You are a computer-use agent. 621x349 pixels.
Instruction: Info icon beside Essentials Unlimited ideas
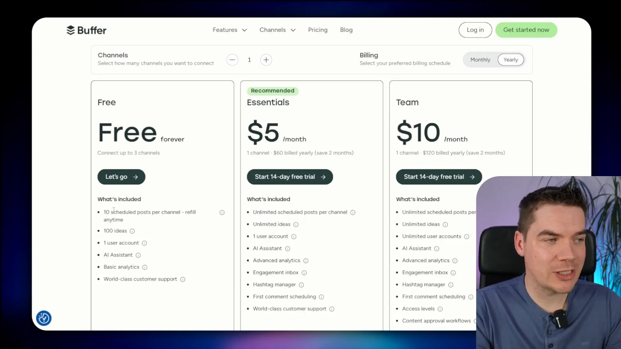click(296, 224)
